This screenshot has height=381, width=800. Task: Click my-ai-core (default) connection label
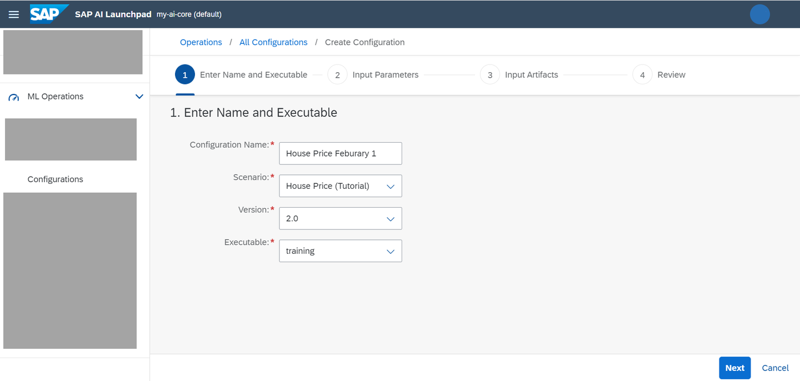(x=189, y=14)
